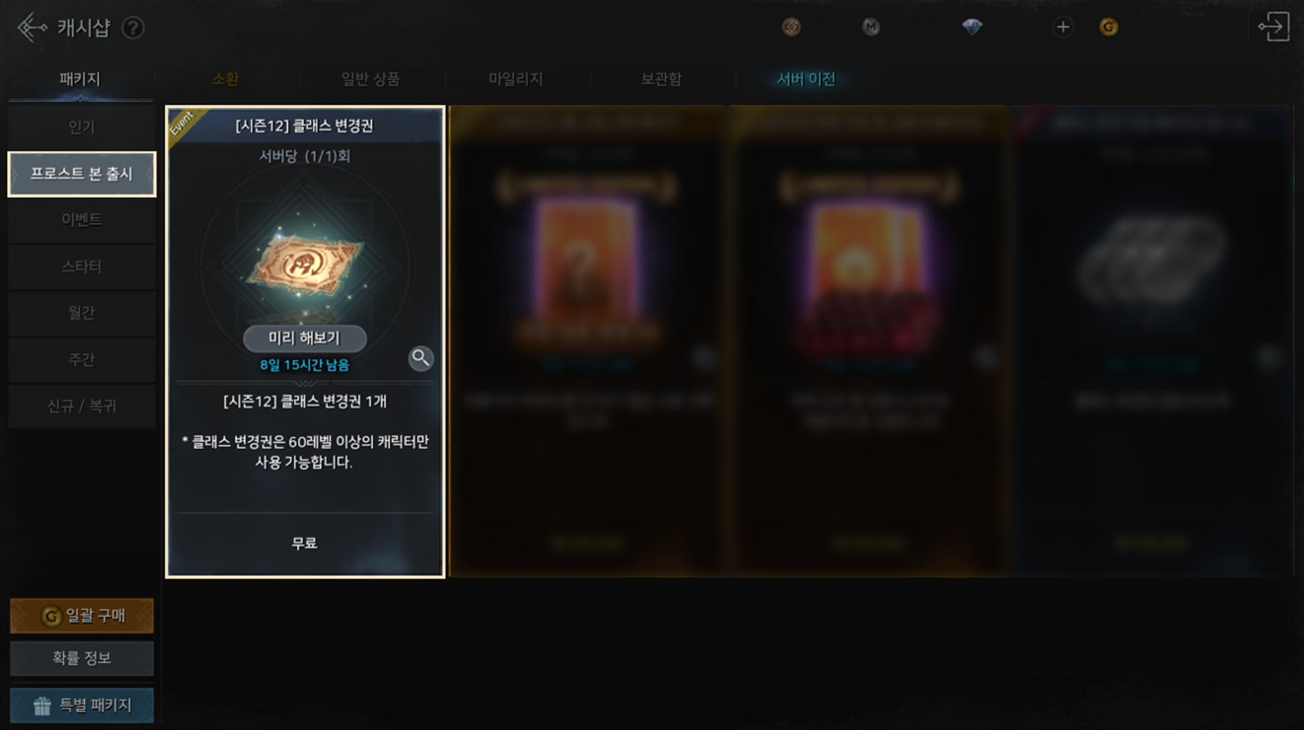
Task: Click the plus icon to add diamonds
Action: pos(1063,27)
